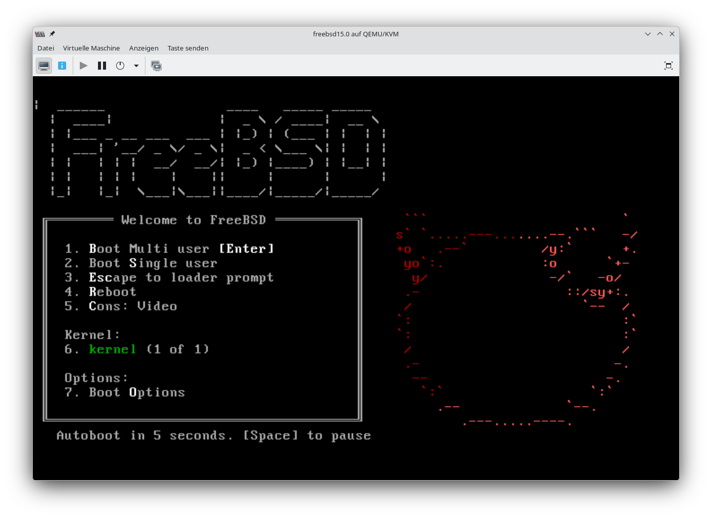The height and width of the screenshot is (519, 712).
Task: Click the green 'kernel' text in the console
Action: tap(113, 349)
